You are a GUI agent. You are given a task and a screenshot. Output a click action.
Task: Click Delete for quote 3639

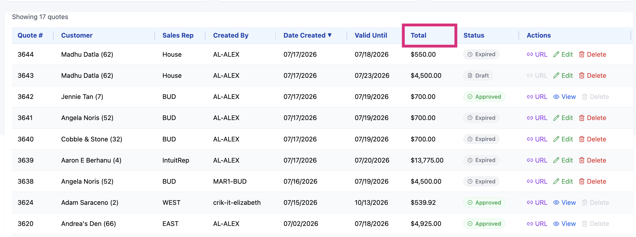(x=592, y=160)
